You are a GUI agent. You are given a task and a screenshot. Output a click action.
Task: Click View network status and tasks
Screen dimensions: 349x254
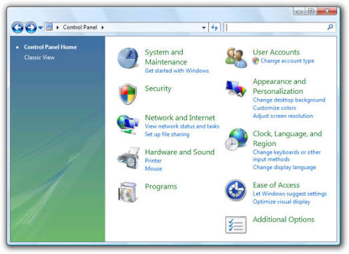click(182, 126)
